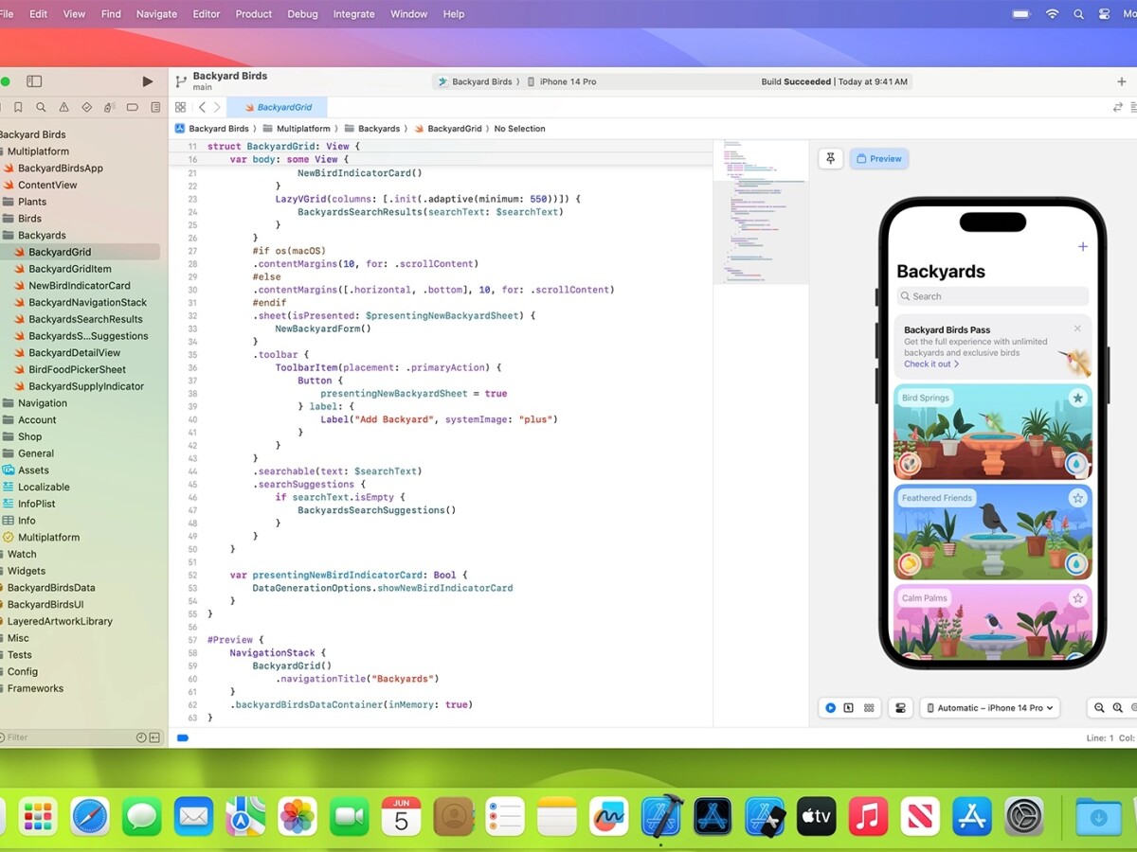Click the Check it out link
The width and height of the screenshot is (1137, 852).
931,364
